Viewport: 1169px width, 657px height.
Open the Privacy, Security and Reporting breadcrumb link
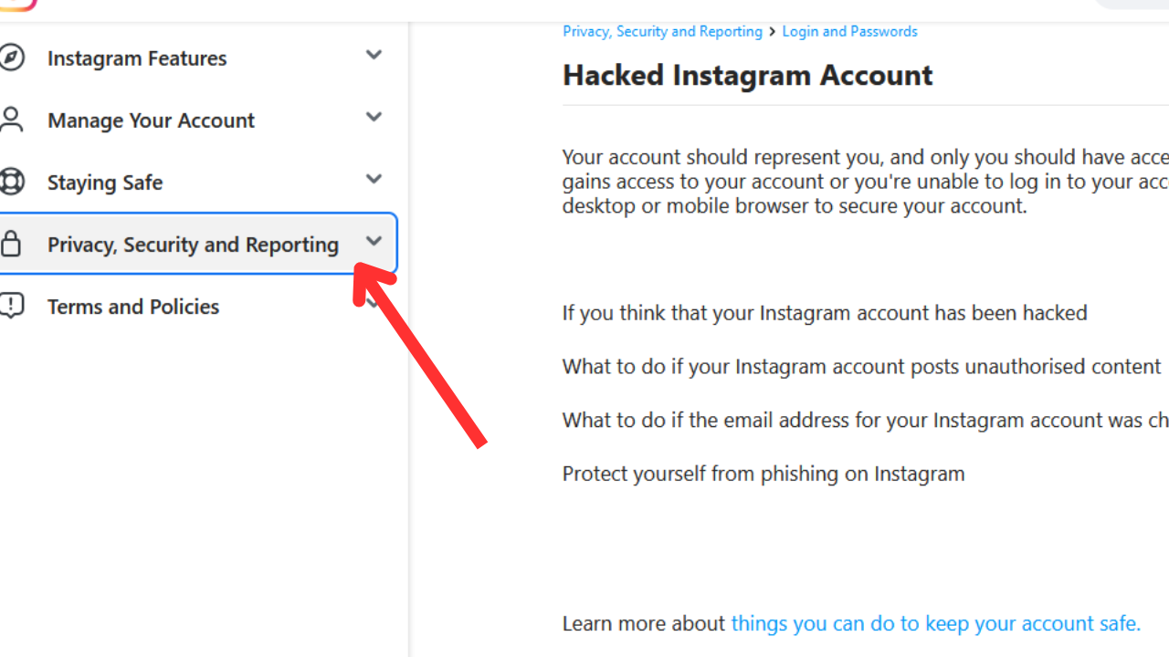662,31
